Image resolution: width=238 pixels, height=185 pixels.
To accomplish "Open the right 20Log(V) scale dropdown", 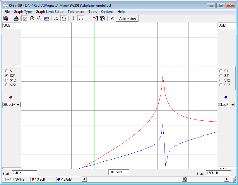I will pyautogui.click(x=233, y=105).
